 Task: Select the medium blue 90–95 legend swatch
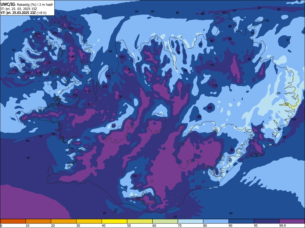pyautogui.click(x=241, y=221)
